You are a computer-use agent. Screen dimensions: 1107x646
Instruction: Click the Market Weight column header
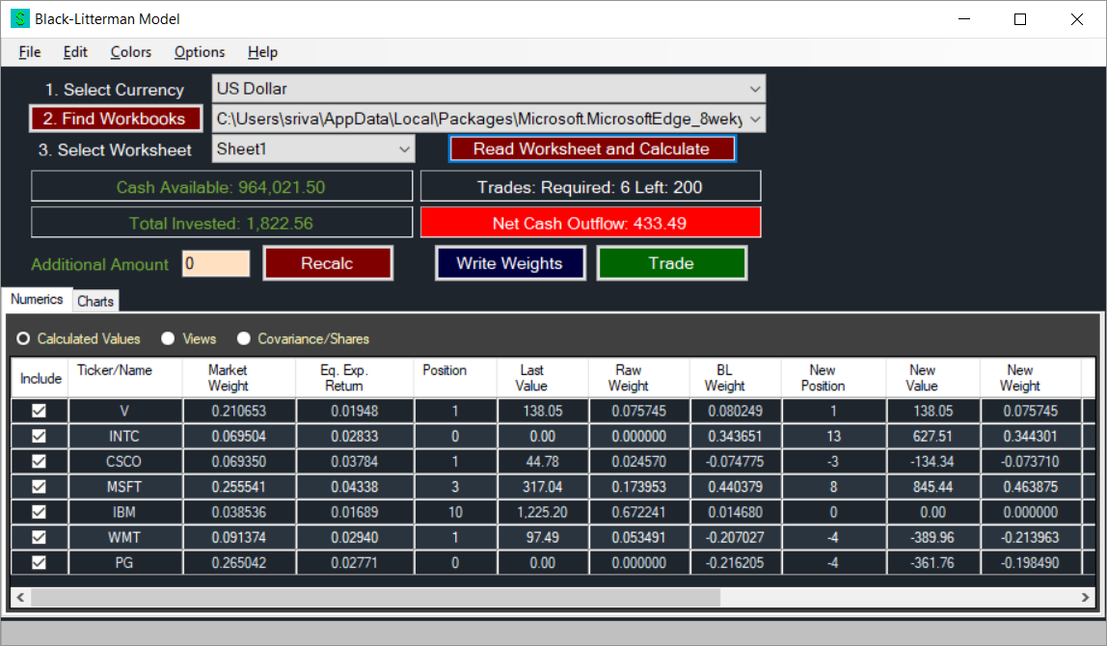click(x=238, y=378)
